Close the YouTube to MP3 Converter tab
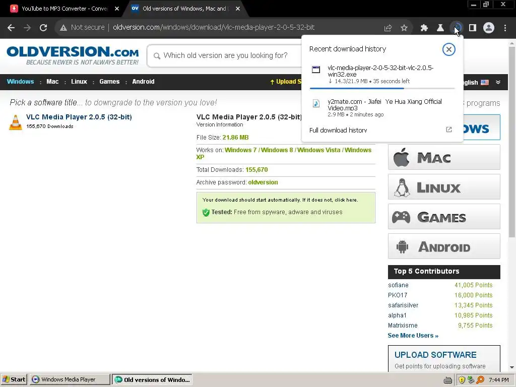Screen dimensions: 516x387 click(117, 9)
